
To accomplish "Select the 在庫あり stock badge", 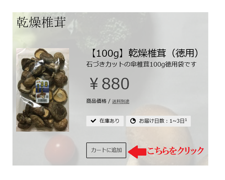I will click(x=105, y=121).
